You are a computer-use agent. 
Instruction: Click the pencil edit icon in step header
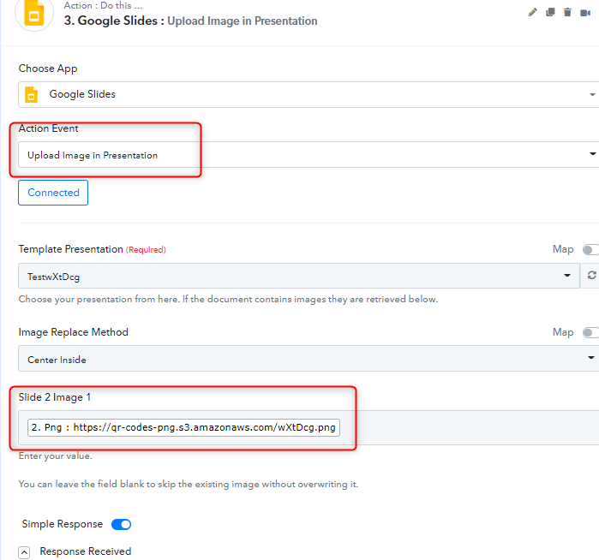(x=532, y=13)
